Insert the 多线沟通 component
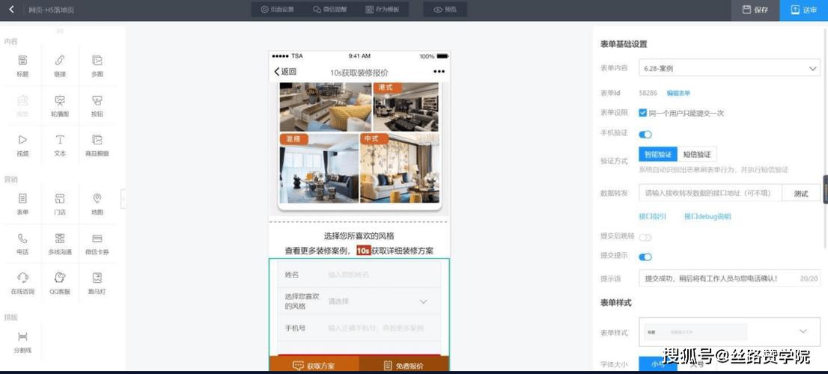Viewport: 828px width, 374px height. 60,245
